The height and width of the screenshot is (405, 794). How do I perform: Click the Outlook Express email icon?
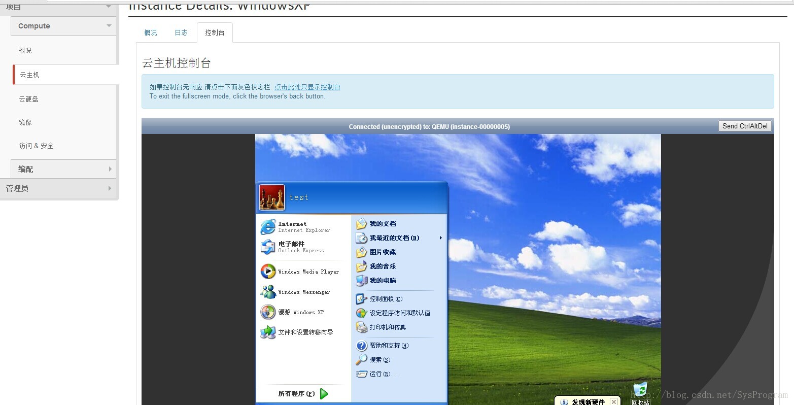click(x=268, y=247)
